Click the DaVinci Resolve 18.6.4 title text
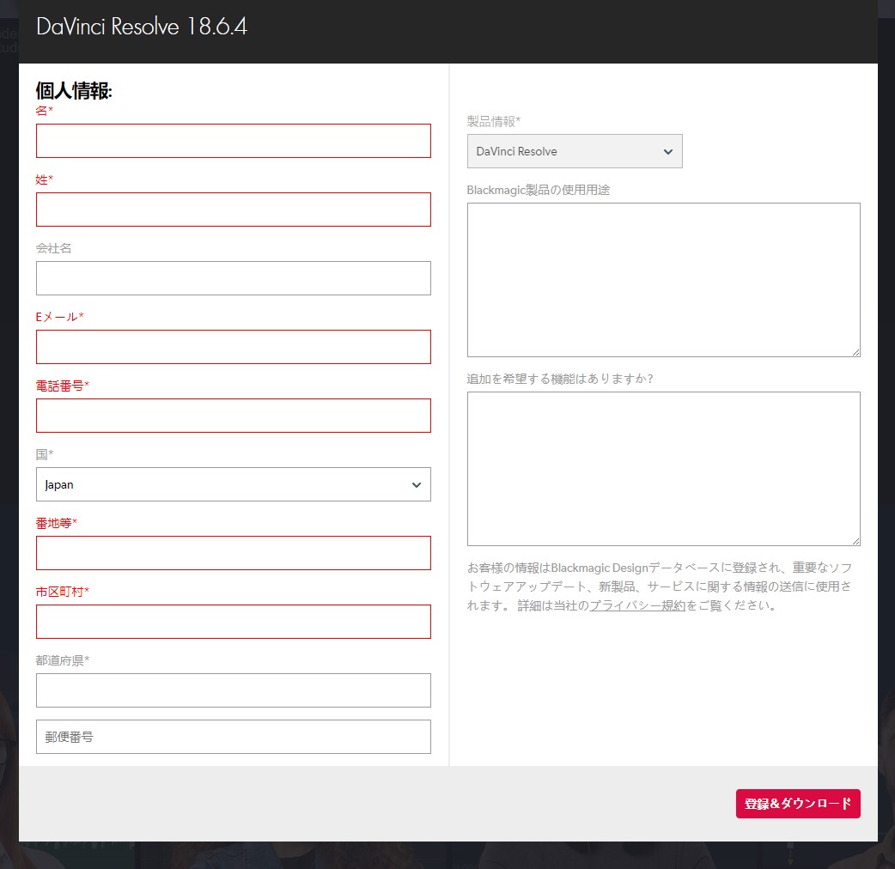Image resolution: width=895 pixels, height=869 pixels. [x=142, y=27]
